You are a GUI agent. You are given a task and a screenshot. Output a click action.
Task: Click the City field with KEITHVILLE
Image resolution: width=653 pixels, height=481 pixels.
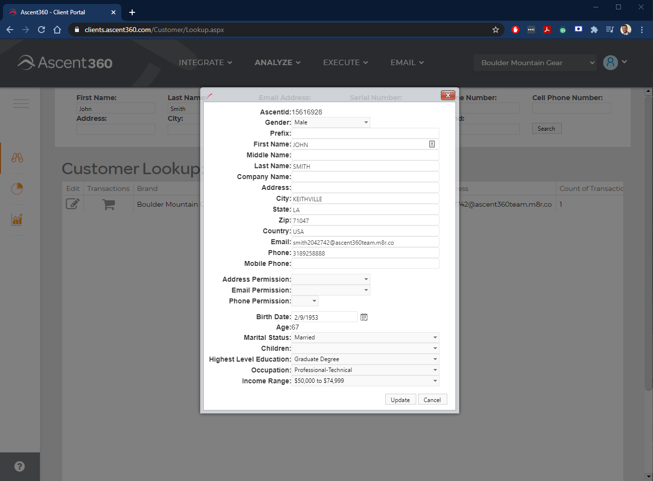coord(365,198)
